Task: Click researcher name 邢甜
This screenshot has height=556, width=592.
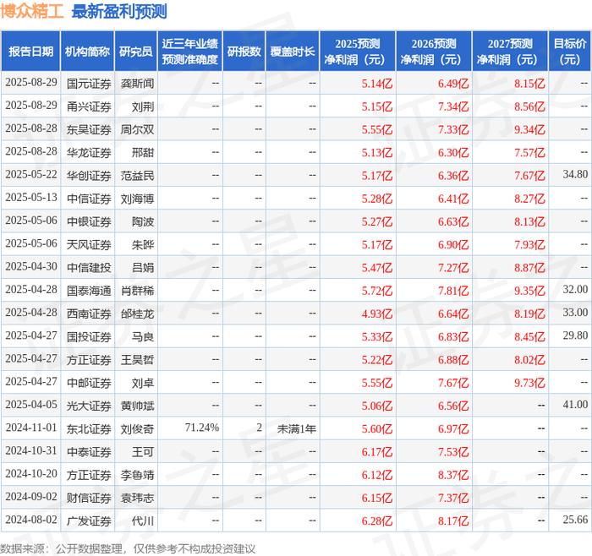Action: pos(143,152)
